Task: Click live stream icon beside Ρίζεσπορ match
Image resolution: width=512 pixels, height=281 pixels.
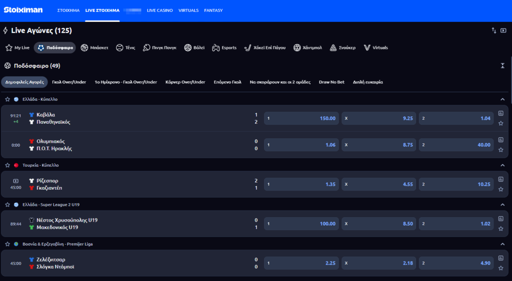Action: [15, 181]
